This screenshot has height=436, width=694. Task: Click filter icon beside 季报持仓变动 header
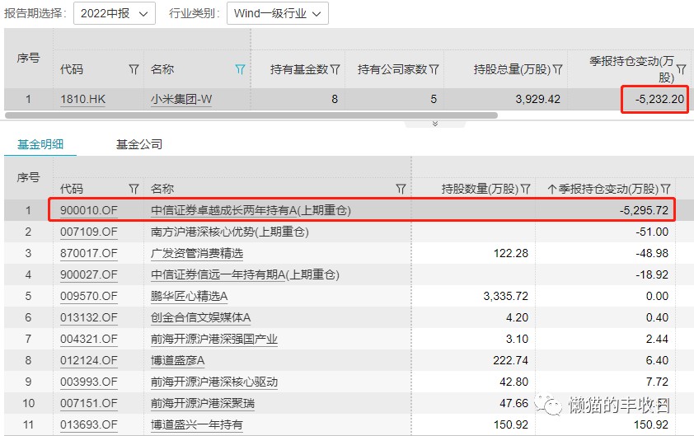681,70
